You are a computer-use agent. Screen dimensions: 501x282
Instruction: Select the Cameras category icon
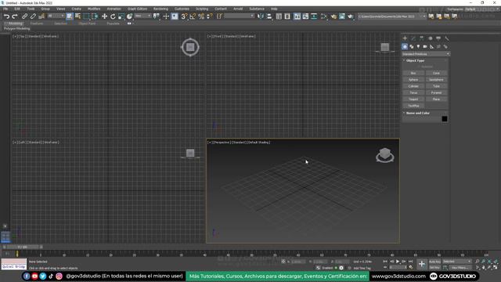click(425, 47)
